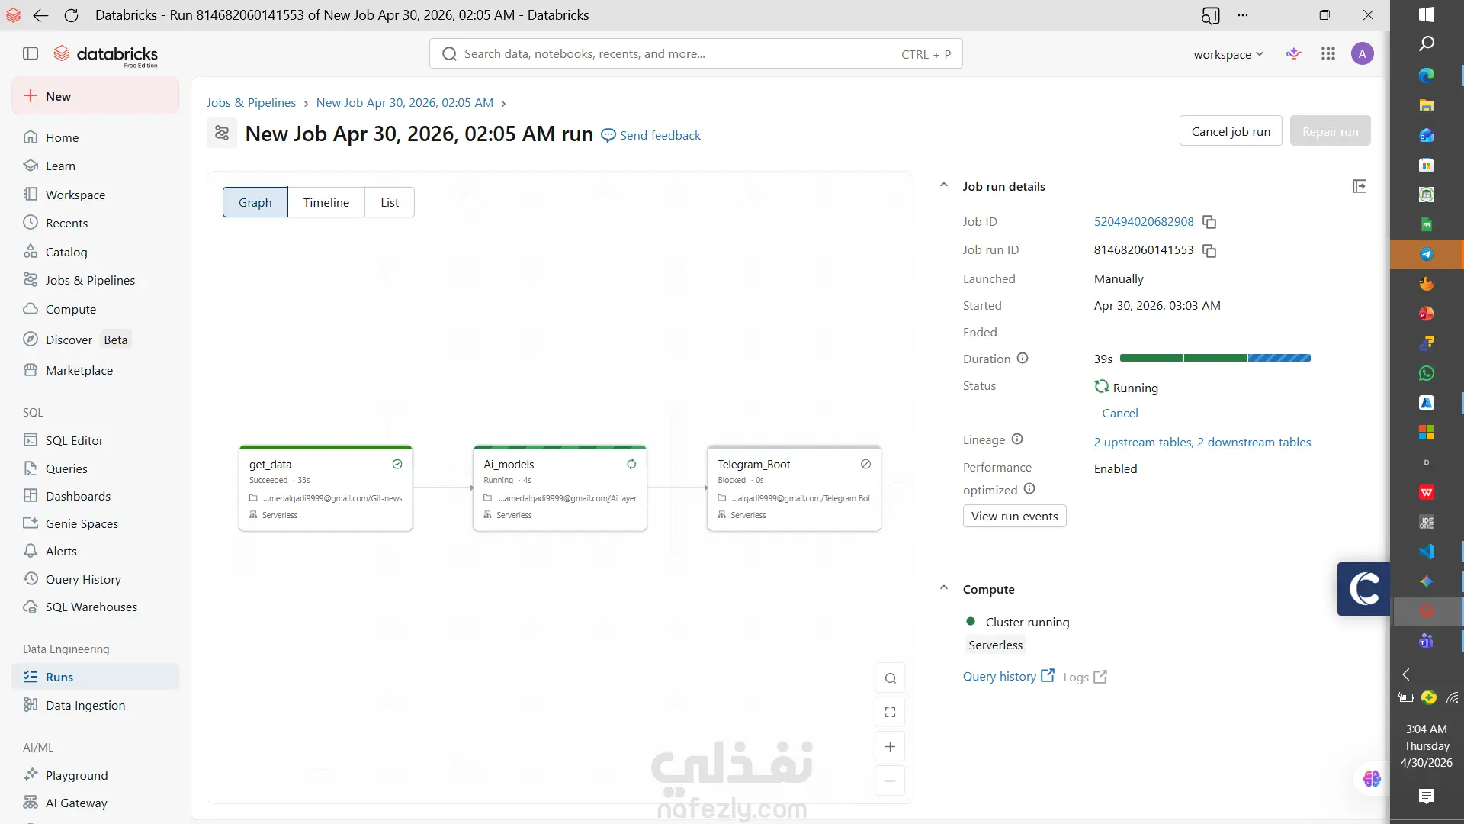This screenshot has width=1464, height=824.
Task: Open the workspace switcher dropdown
Action: click(1228, 54)
